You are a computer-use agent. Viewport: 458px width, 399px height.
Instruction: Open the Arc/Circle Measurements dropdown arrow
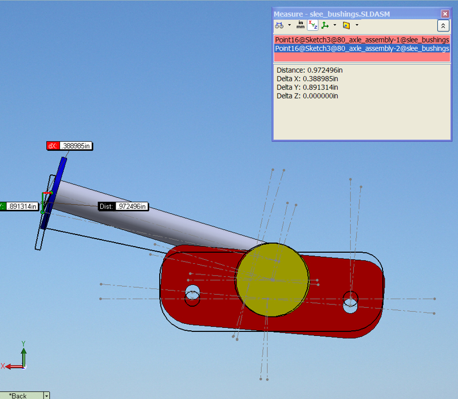[290, 25]
